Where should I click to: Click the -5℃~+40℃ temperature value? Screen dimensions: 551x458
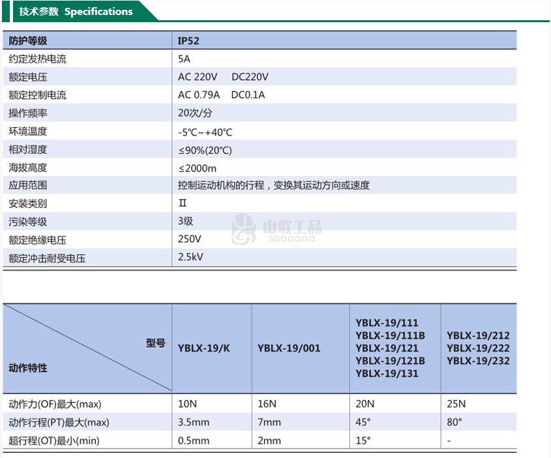point(205,132)
